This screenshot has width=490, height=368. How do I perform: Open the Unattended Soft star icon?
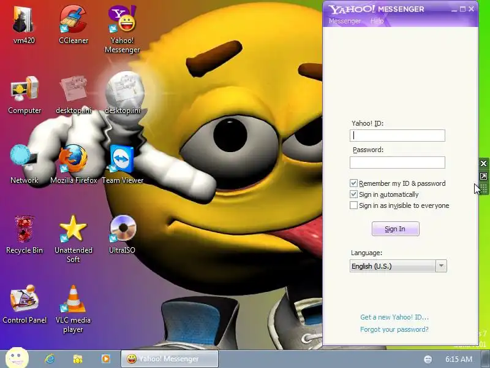(73, 239)
